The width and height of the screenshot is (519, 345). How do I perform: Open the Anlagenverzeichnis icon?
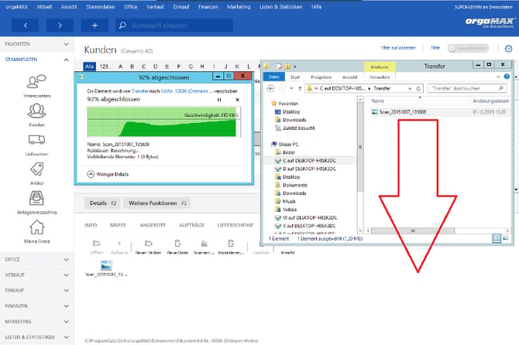pyautogui.click(x=36, y=198)
